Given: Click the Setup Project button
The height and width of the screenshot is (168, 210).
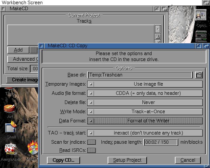Looking at the screenshot, I should (x=127, y=160).
